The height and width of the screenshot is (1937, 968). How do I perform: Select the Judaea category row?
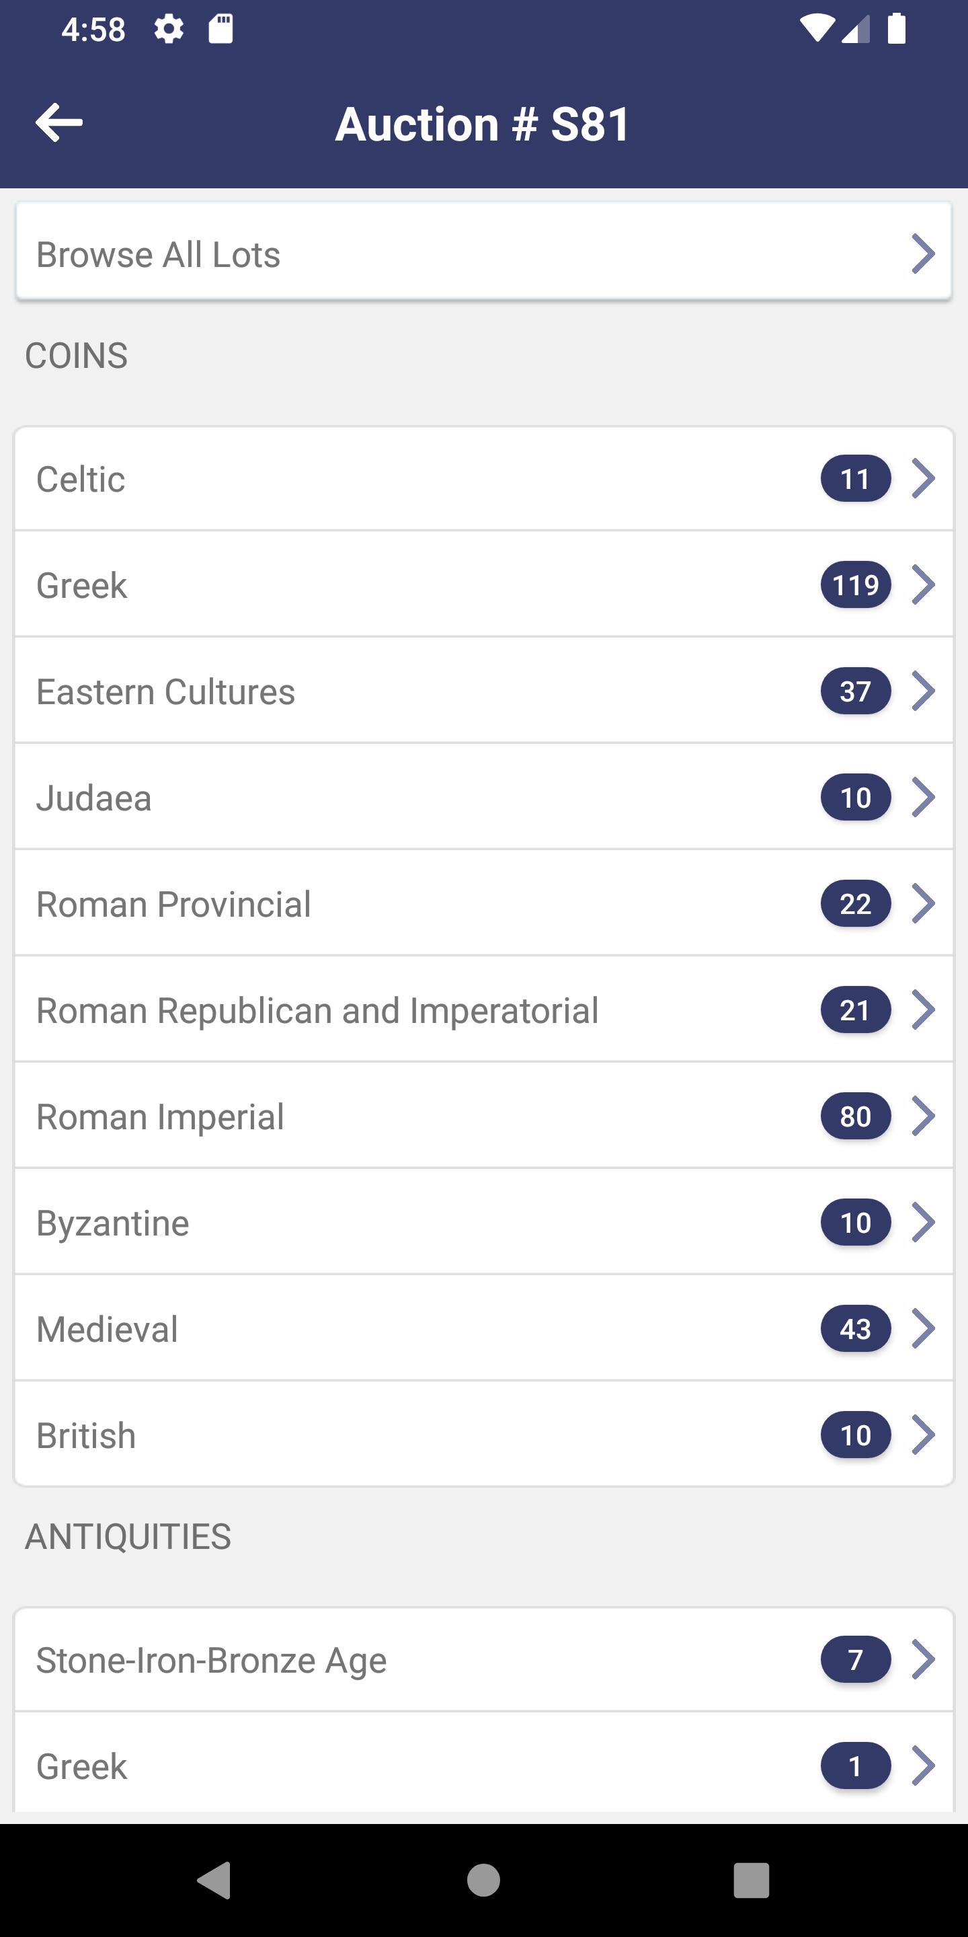[484, 797]
